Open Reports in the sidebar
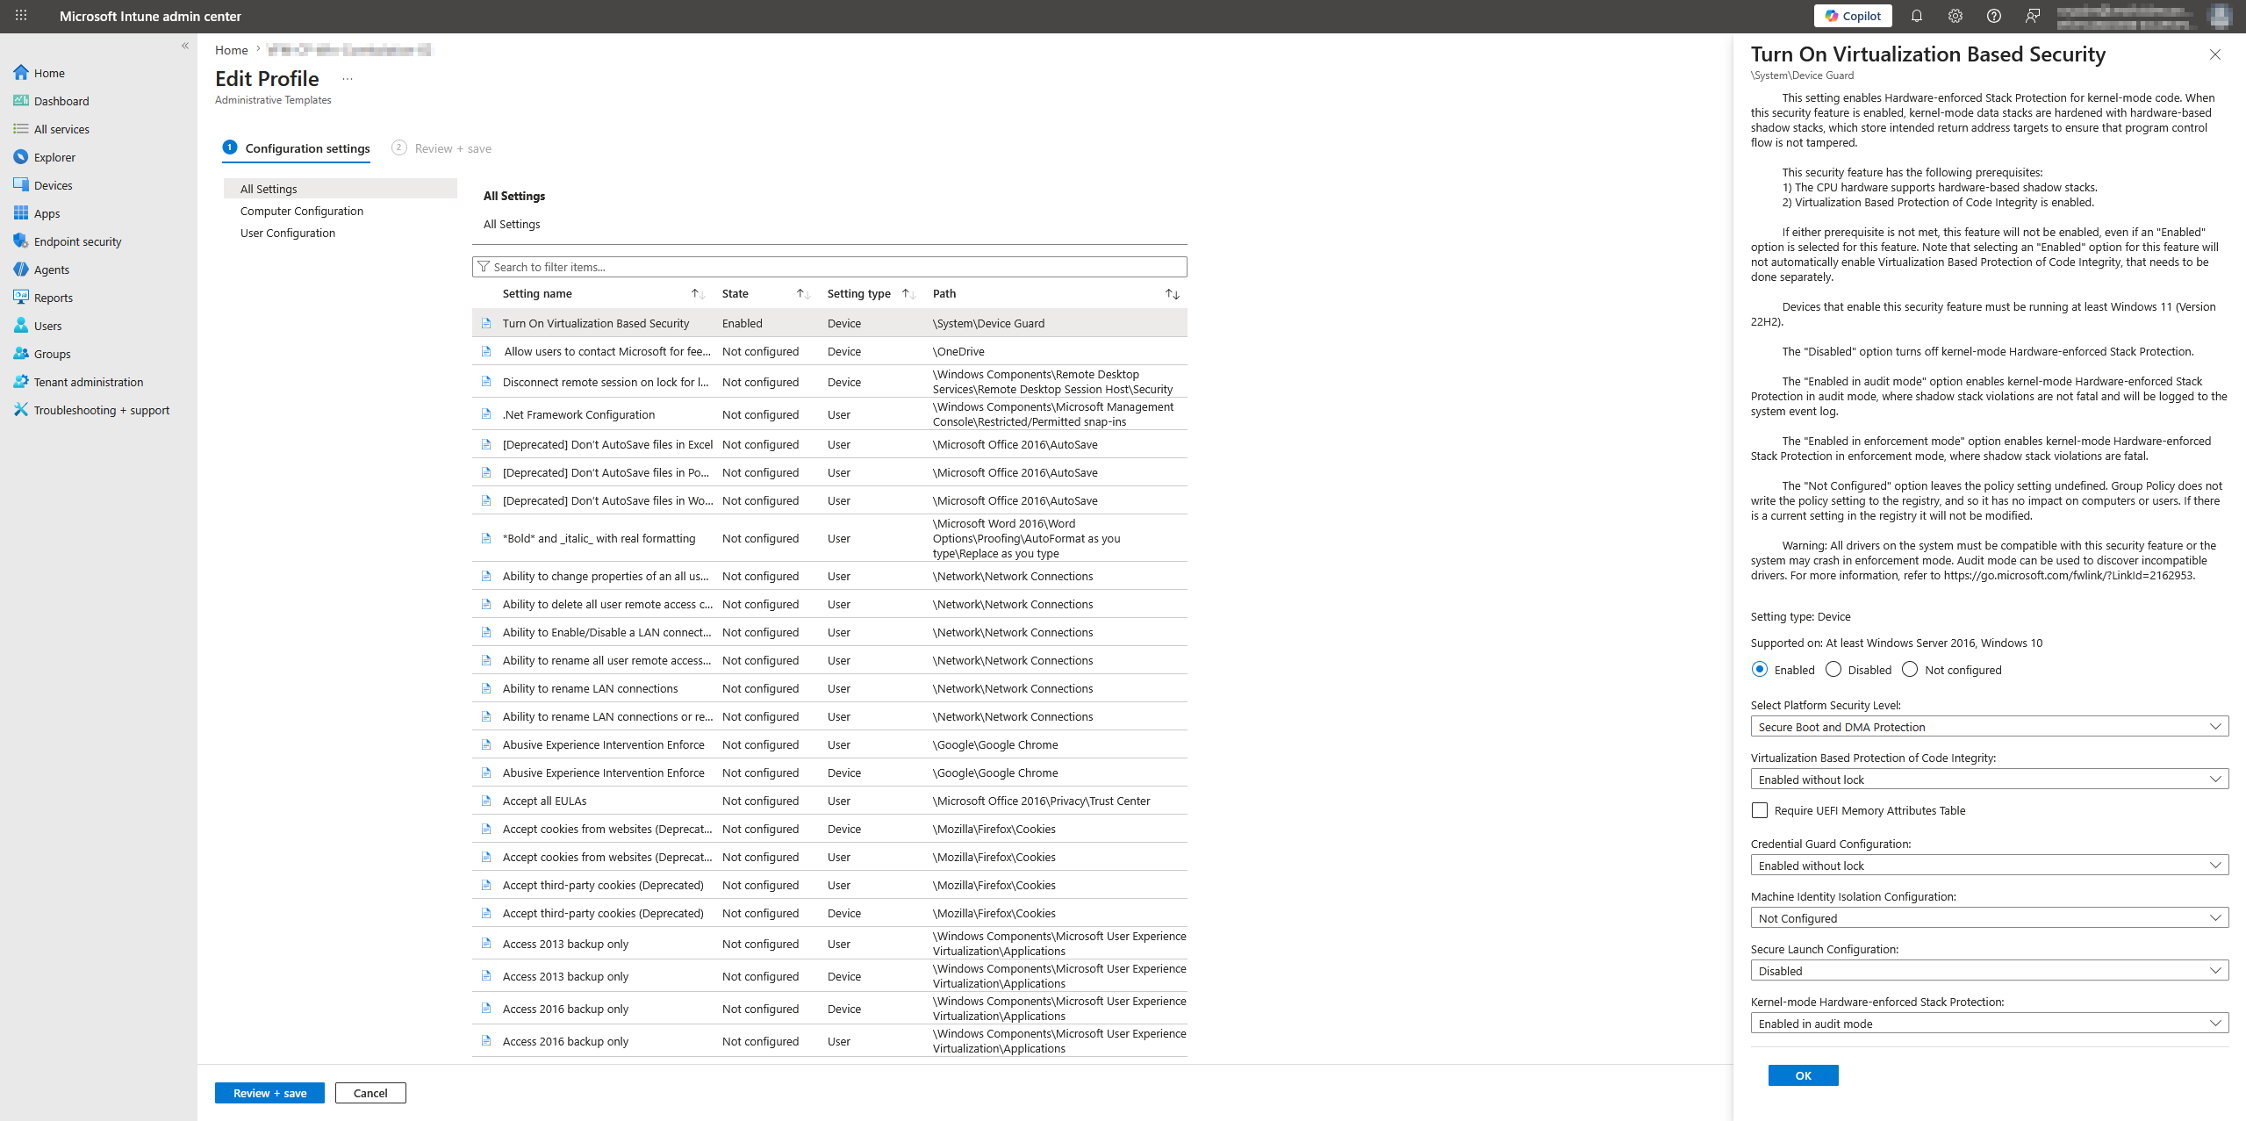The height and width of the screenshot is (1121, 2246). point(53,298)
